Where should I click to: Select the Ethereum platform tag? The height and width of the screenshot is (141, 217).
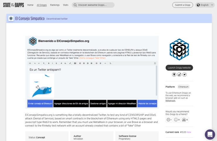[184, 87]
